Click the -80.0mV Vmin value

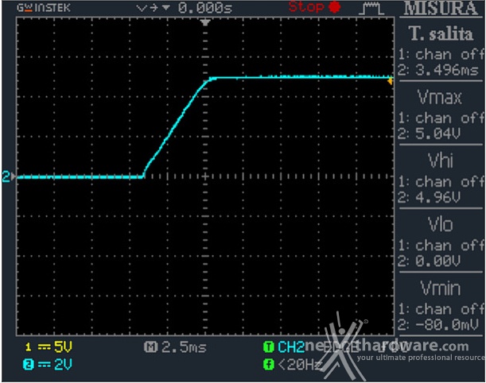(447, 325)
